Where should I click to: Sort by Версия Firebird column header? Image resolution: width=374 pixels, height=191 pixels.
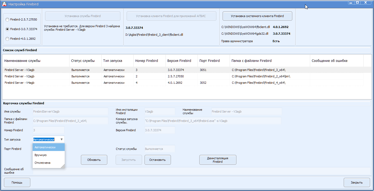(182, 61)
